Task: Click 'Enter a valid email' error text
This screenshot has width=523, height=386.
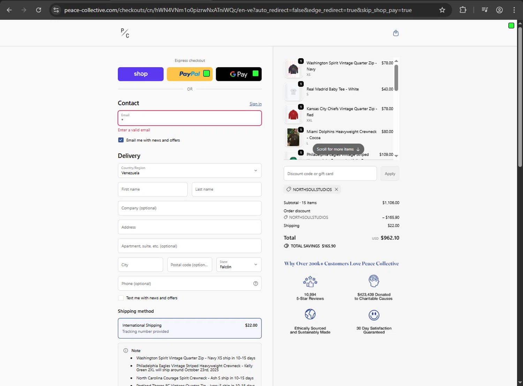Action: click(x=134, y=130)
